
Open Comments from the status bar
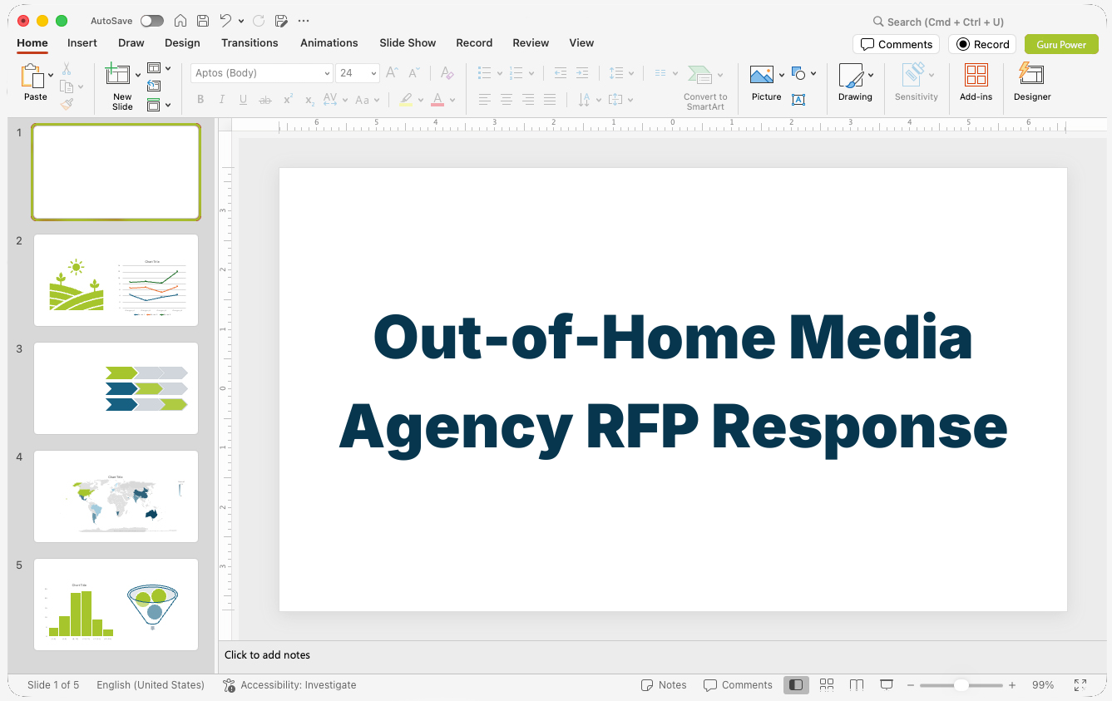point(738,685)
